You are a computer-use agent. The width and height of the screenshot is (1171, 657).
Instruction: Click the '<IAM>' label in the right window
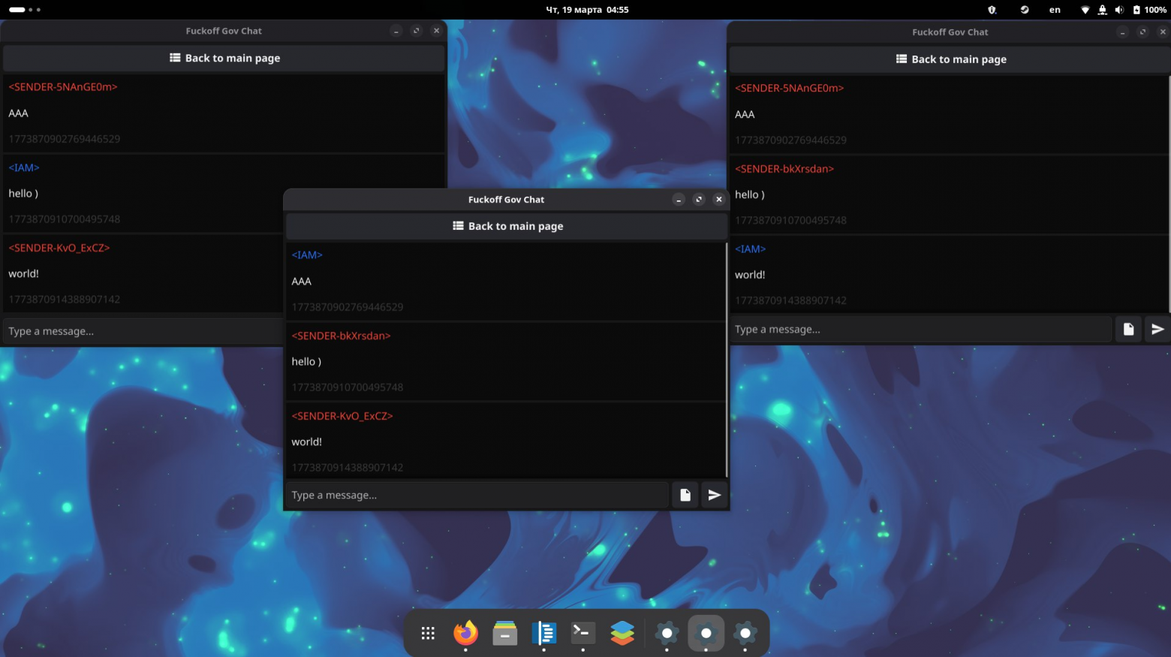[x=751, y=249]
